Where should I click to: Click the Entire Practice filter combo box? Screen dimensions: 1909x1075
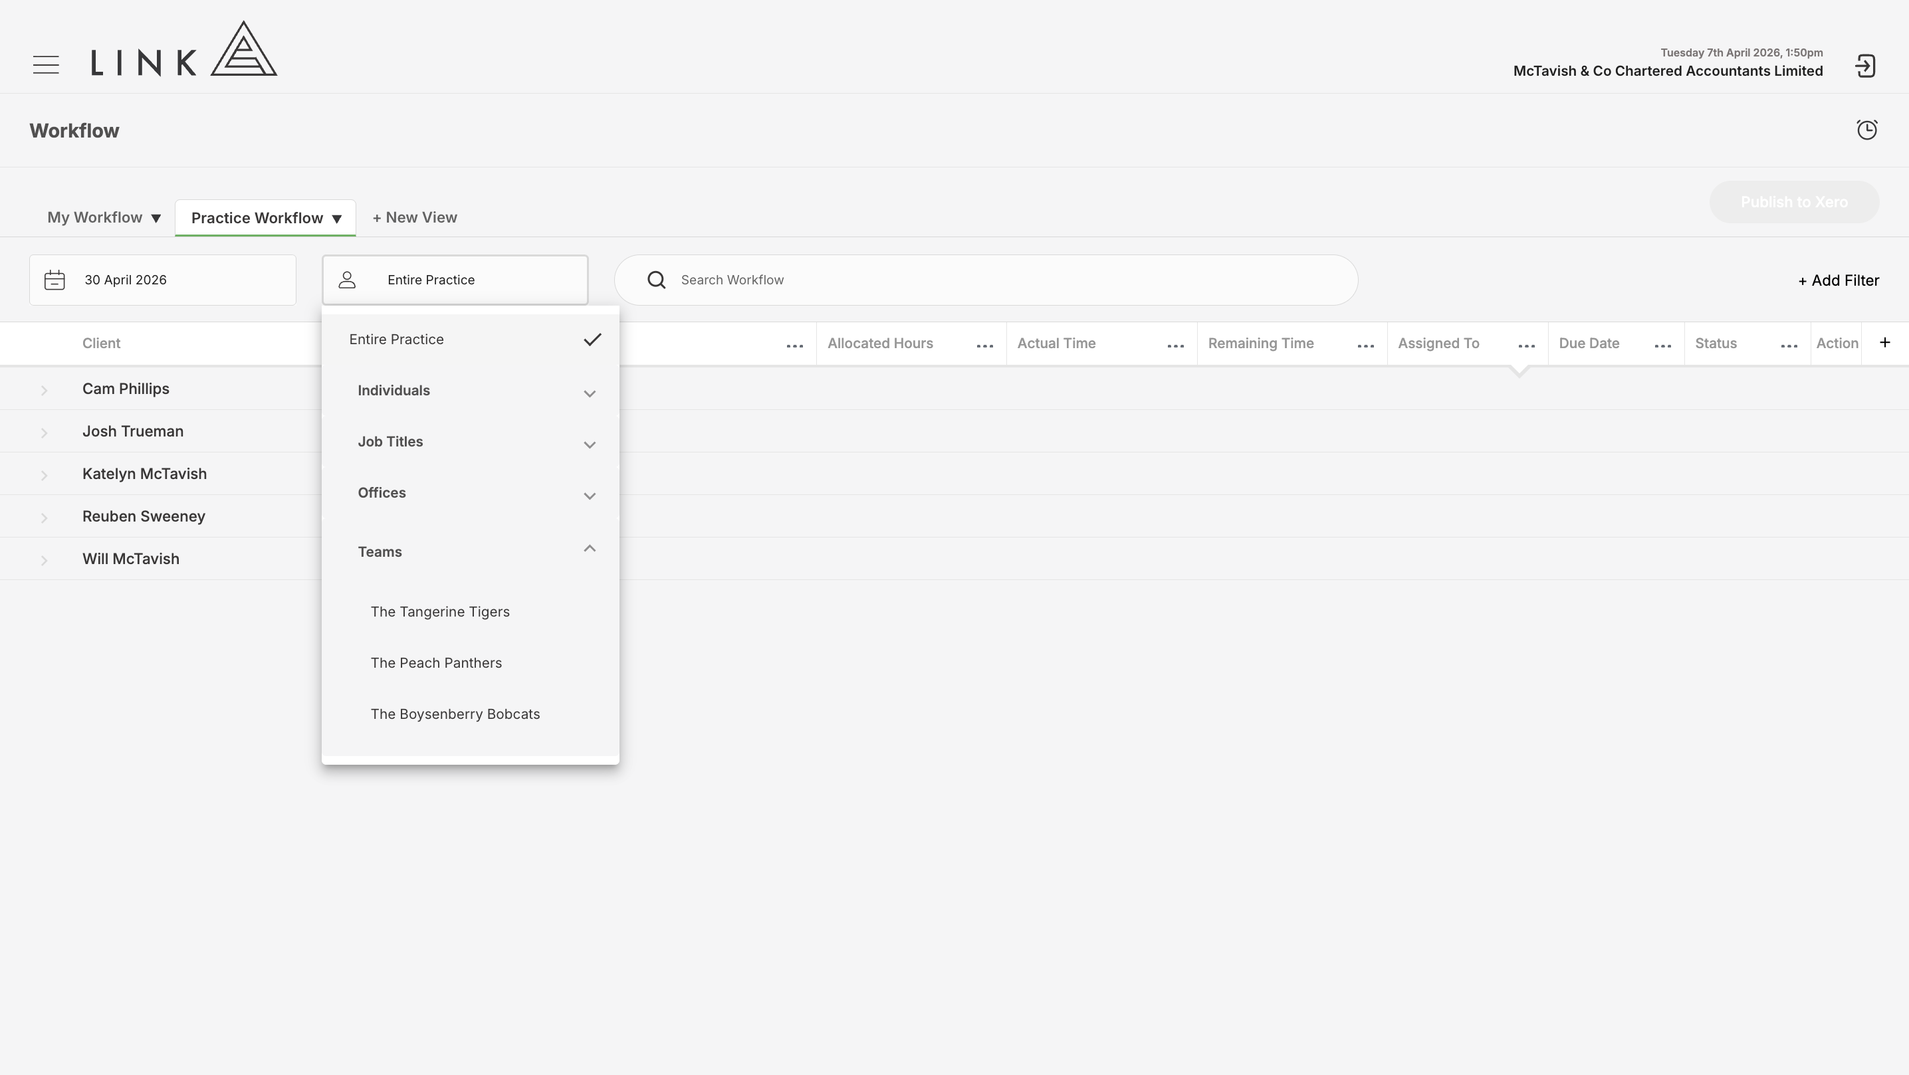[455, 280]
